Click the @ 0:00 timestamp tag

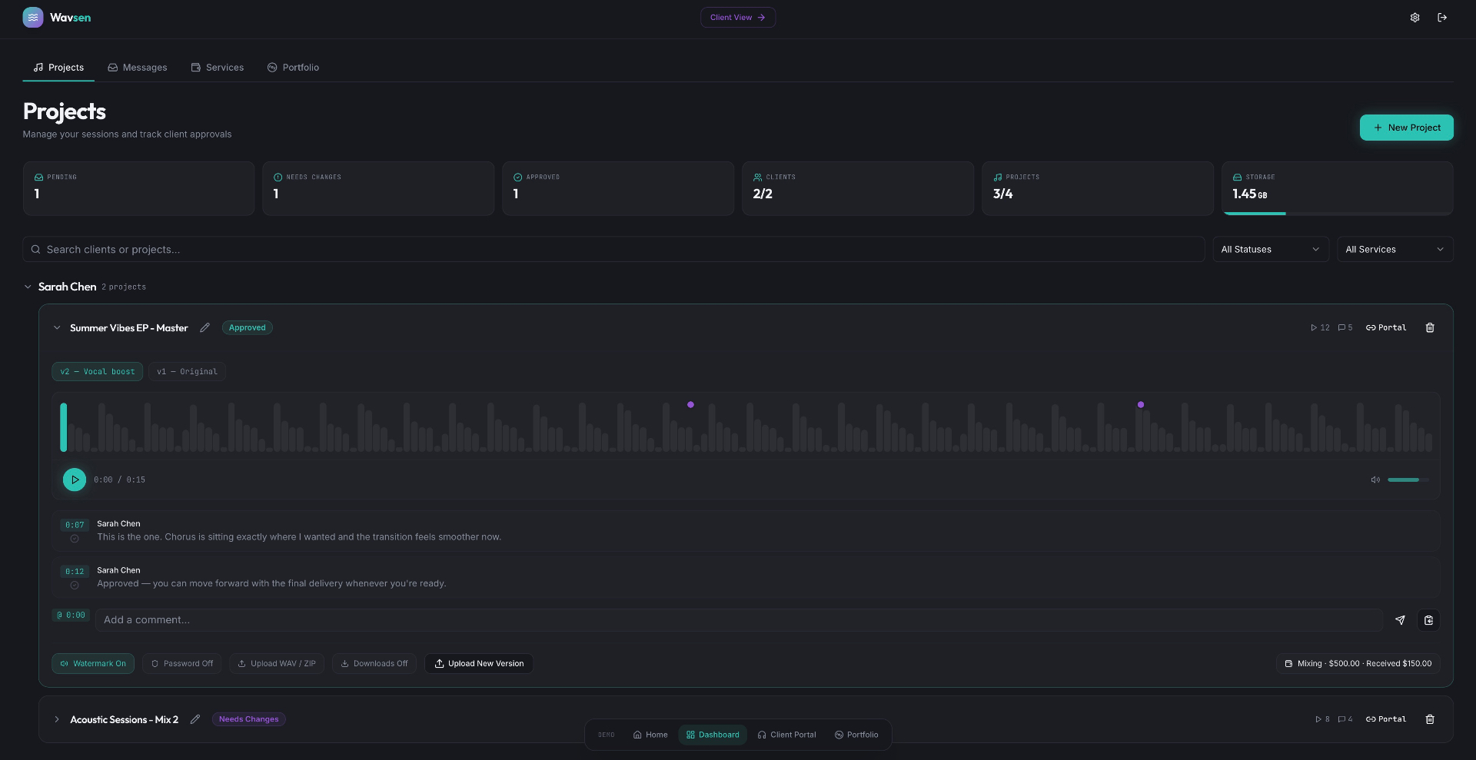[x=71, y=616]
